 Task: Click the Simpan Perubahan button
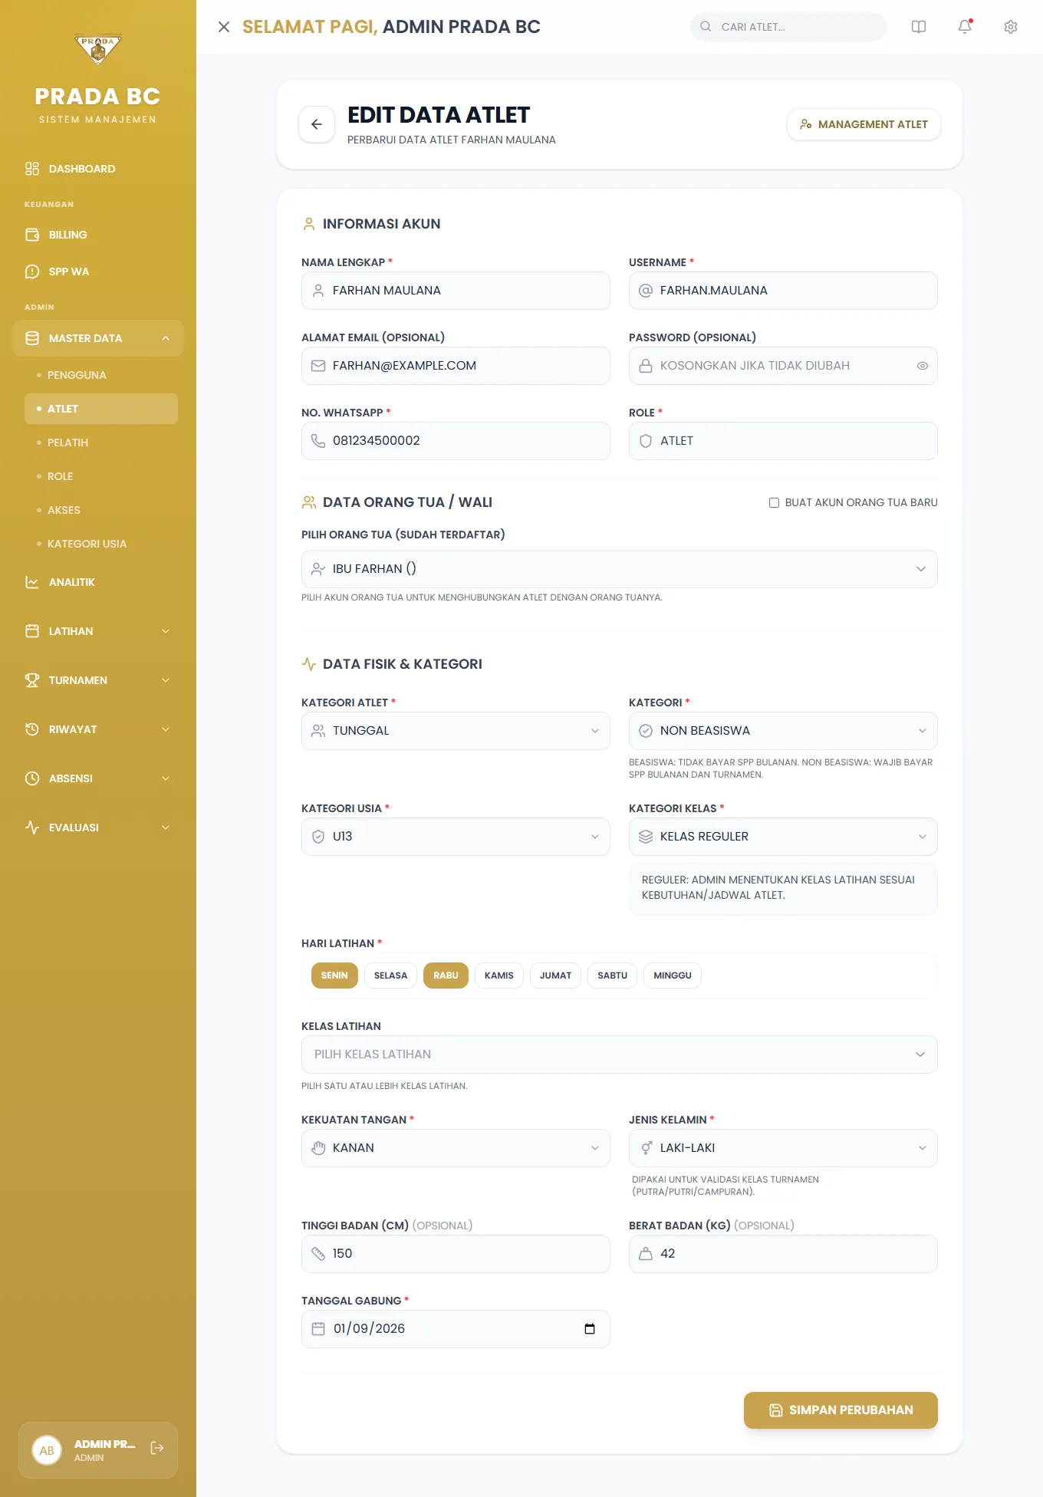pyautogui.click(x=841, y=1410)
